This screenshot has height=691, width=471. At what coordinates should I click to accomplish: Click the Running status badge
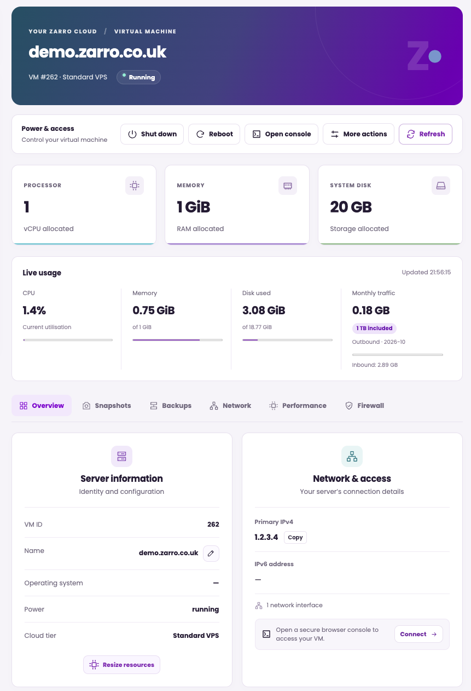(x=138, y=77)
